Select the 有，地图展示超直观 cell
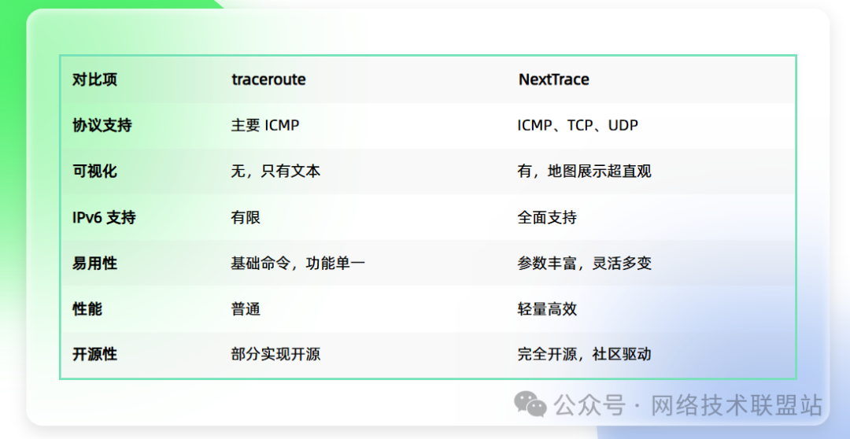The image size is (850, 439). 584,172
